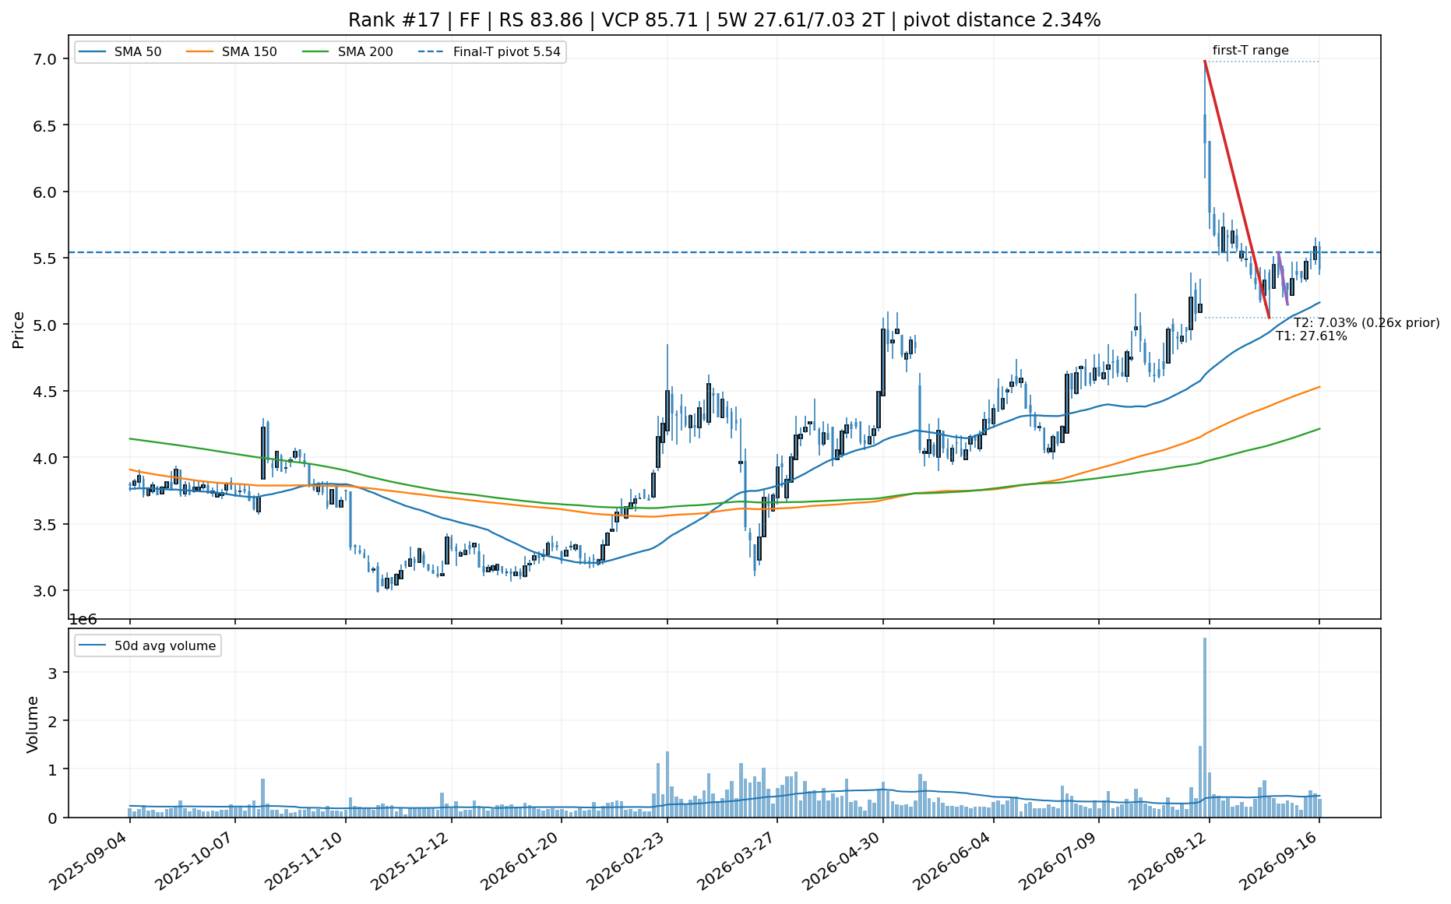Click the date label 2026-04-30
Viewport: 1451px width, 904px height.
click(842, 860)
